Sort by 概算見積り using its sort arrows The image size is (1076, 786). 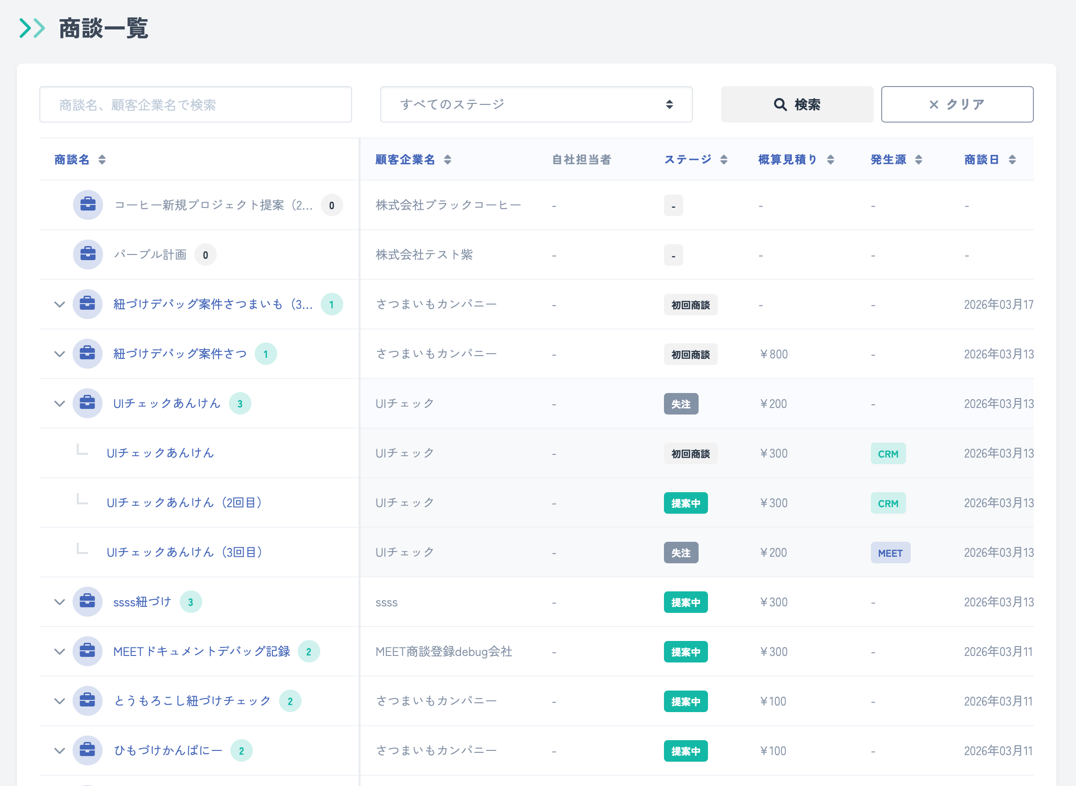coord(830,160)
